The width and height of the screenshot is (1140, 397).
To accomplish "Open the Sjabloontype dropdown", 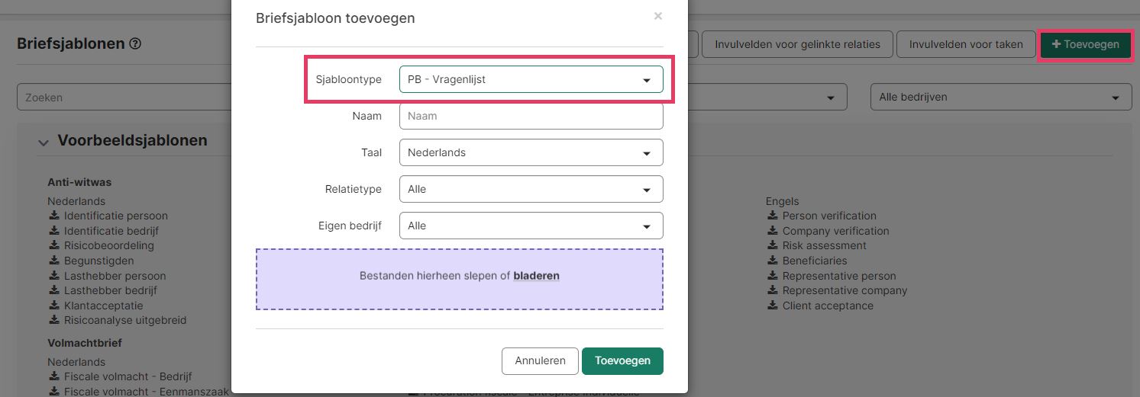I will 531,79.
